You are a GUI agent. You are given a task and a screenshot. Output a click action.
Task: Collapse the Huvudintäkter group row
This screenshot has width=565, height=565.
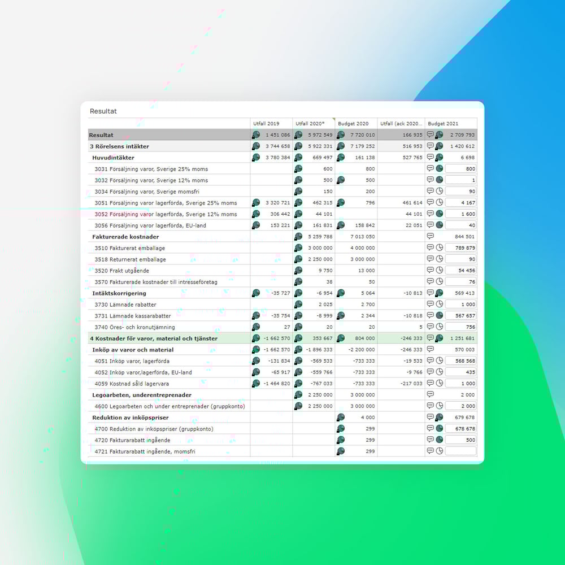click(113, 158)
